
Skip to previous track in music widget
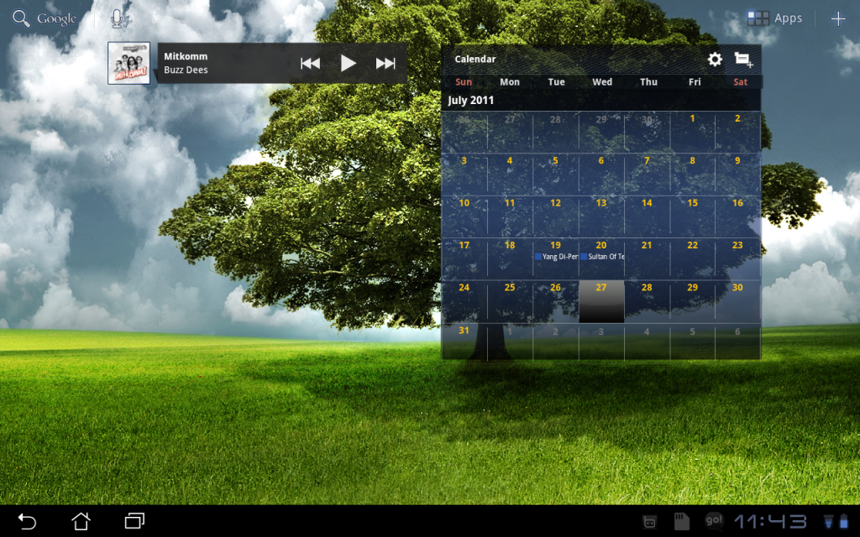click(310, 63)
